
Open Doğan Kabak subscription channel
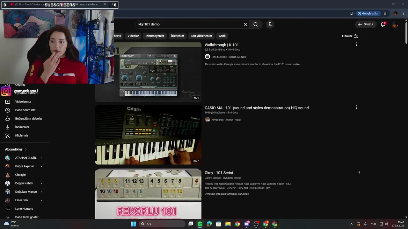(x=24, y=183)
